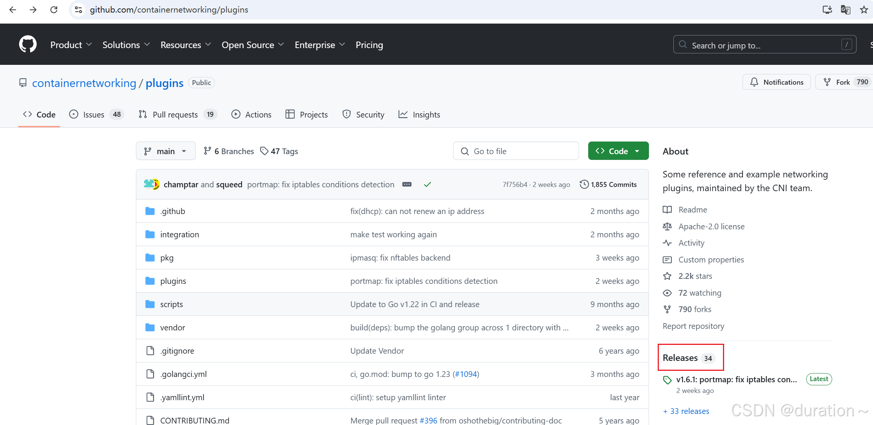
Task: Open the GitHub home logo
Action: pos(27,44)
